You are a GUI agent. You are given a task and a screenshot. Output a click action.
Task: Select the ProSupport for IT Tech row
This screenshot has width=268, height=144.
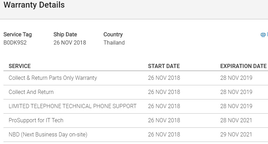coord(136,121)
